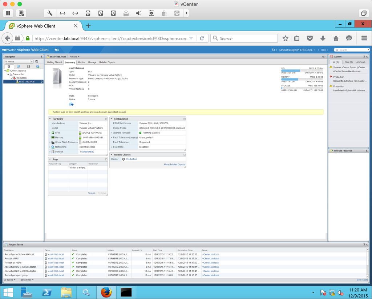Pin the Alarms panel
Viewport: 372px width, 299px height.
(x=364, y=57)
